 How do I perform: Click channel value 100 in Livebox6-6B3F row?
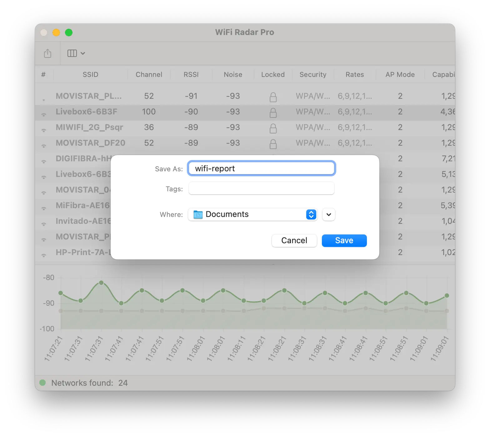tap(149, 112)
